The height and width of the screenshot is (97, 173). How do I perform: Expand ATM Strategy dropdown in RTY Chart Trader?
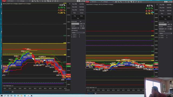tap(78, 33)
